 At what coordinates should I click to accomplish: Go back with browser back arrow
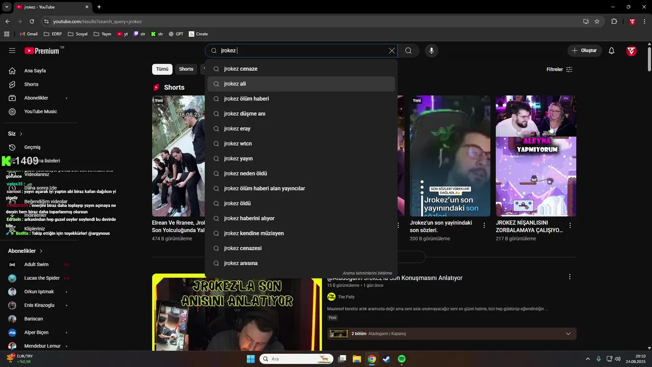coord(7,21)
